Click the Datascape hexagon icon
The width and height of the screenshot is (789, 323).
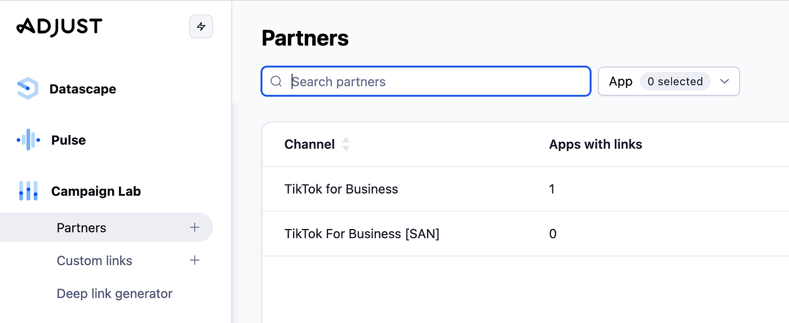(x=27, y=89)
